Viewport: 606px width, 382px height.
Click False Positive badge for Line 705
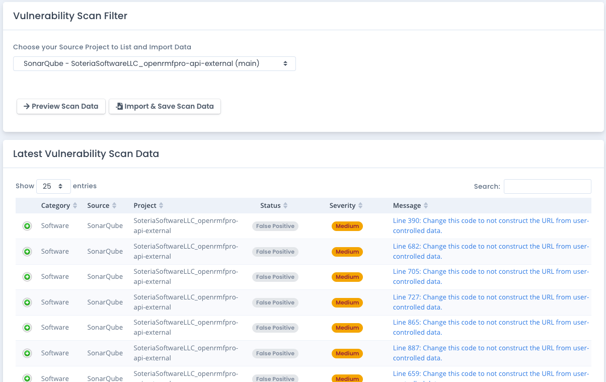(275, 277)
